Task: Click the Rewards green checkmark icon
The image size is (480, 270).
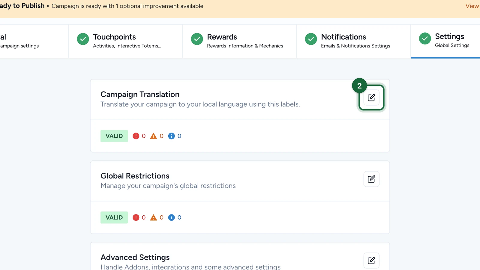Action: [x=197, y=39]
